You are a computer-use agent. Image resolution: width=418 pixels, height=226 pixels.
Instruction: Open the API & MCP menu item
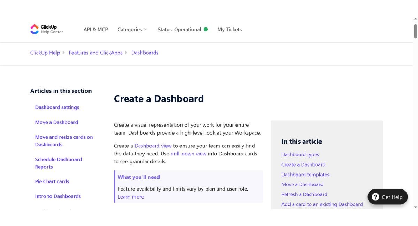tap(96, 30)
